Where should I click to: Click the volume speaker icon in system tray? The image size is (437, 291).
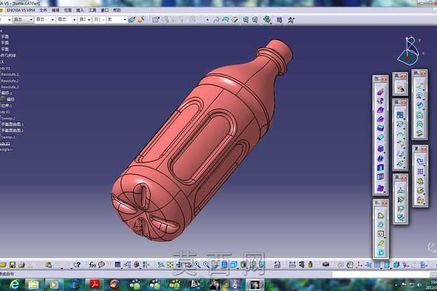420,285
